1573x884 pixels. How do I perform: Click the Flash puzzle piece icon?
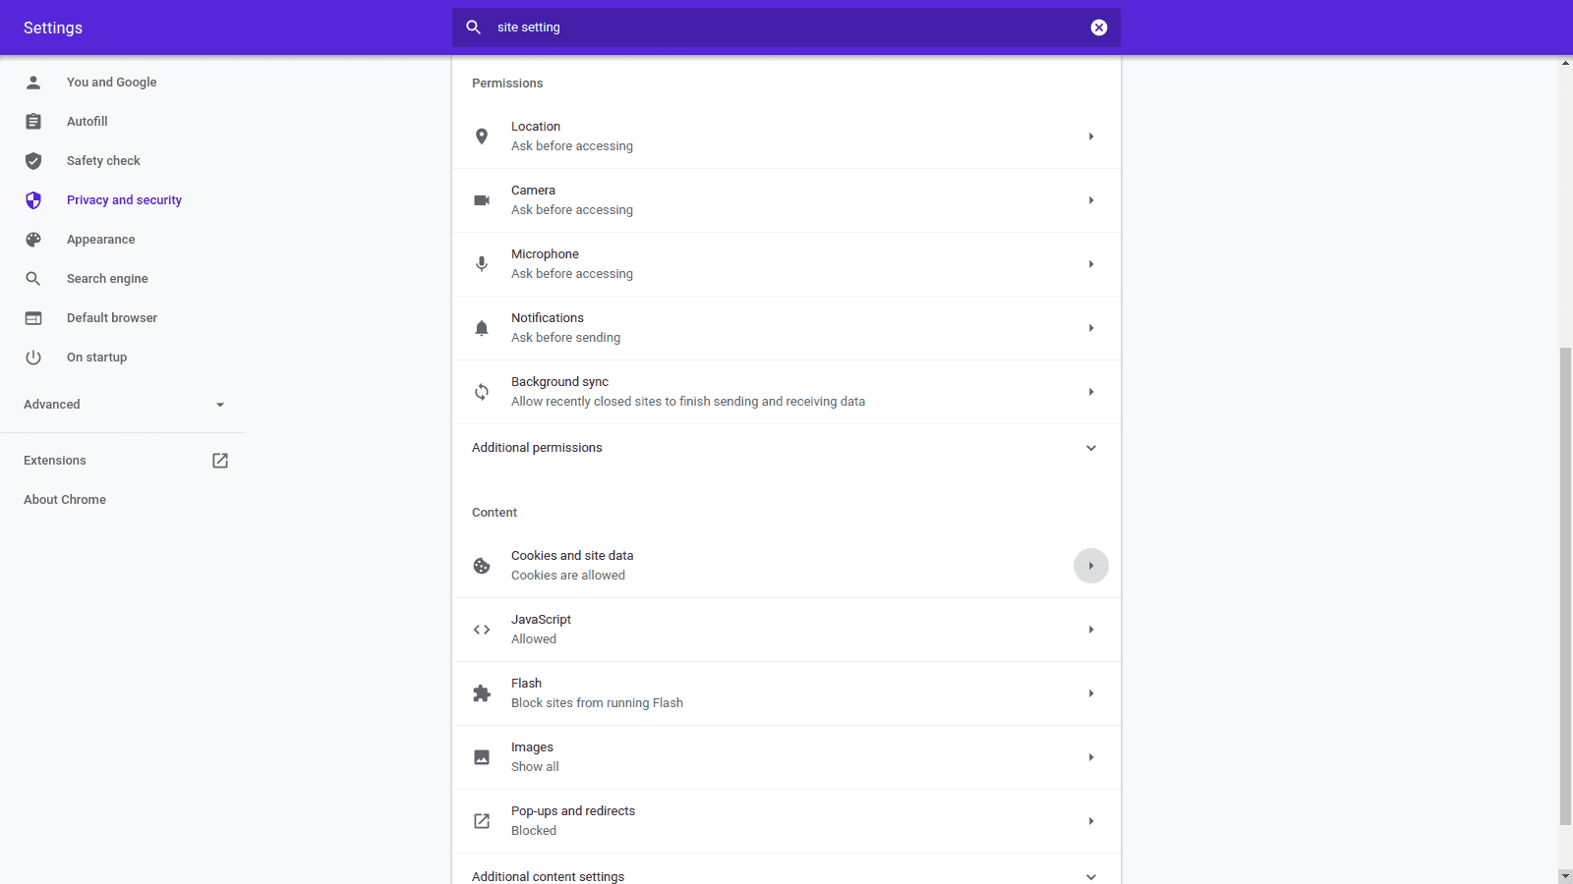pyautogui.click(x=482, y=693)
